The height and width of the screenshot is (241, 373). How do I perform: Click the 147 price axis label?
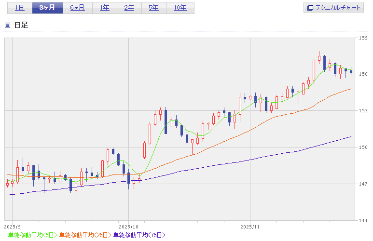click(x=363, y=184)
